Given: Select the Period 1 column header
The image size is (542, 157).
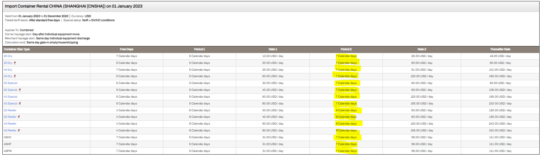Looking at the screenshot, I should coord(199,49).
